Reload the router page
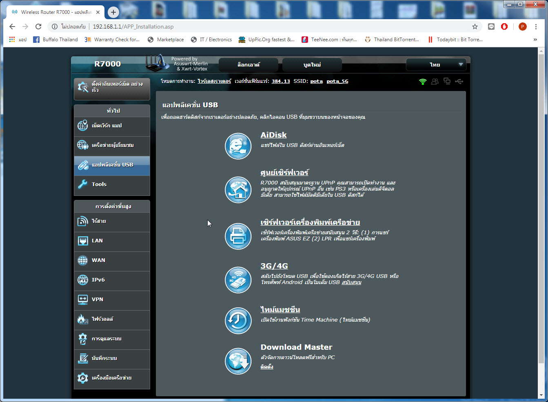 pos(38,27)
